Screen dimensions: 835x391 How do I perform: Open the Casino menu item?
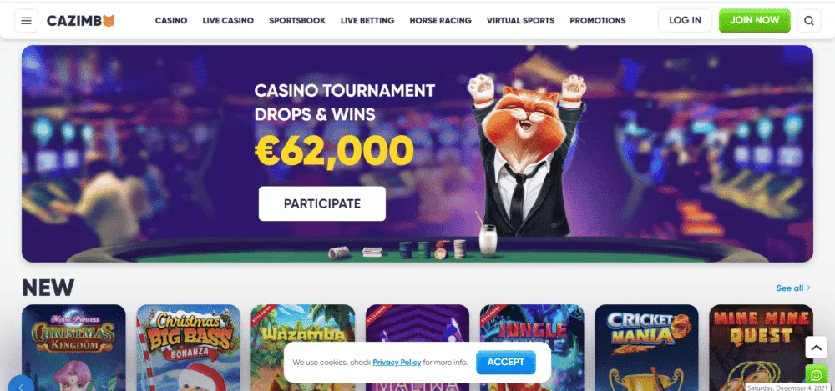171,21
